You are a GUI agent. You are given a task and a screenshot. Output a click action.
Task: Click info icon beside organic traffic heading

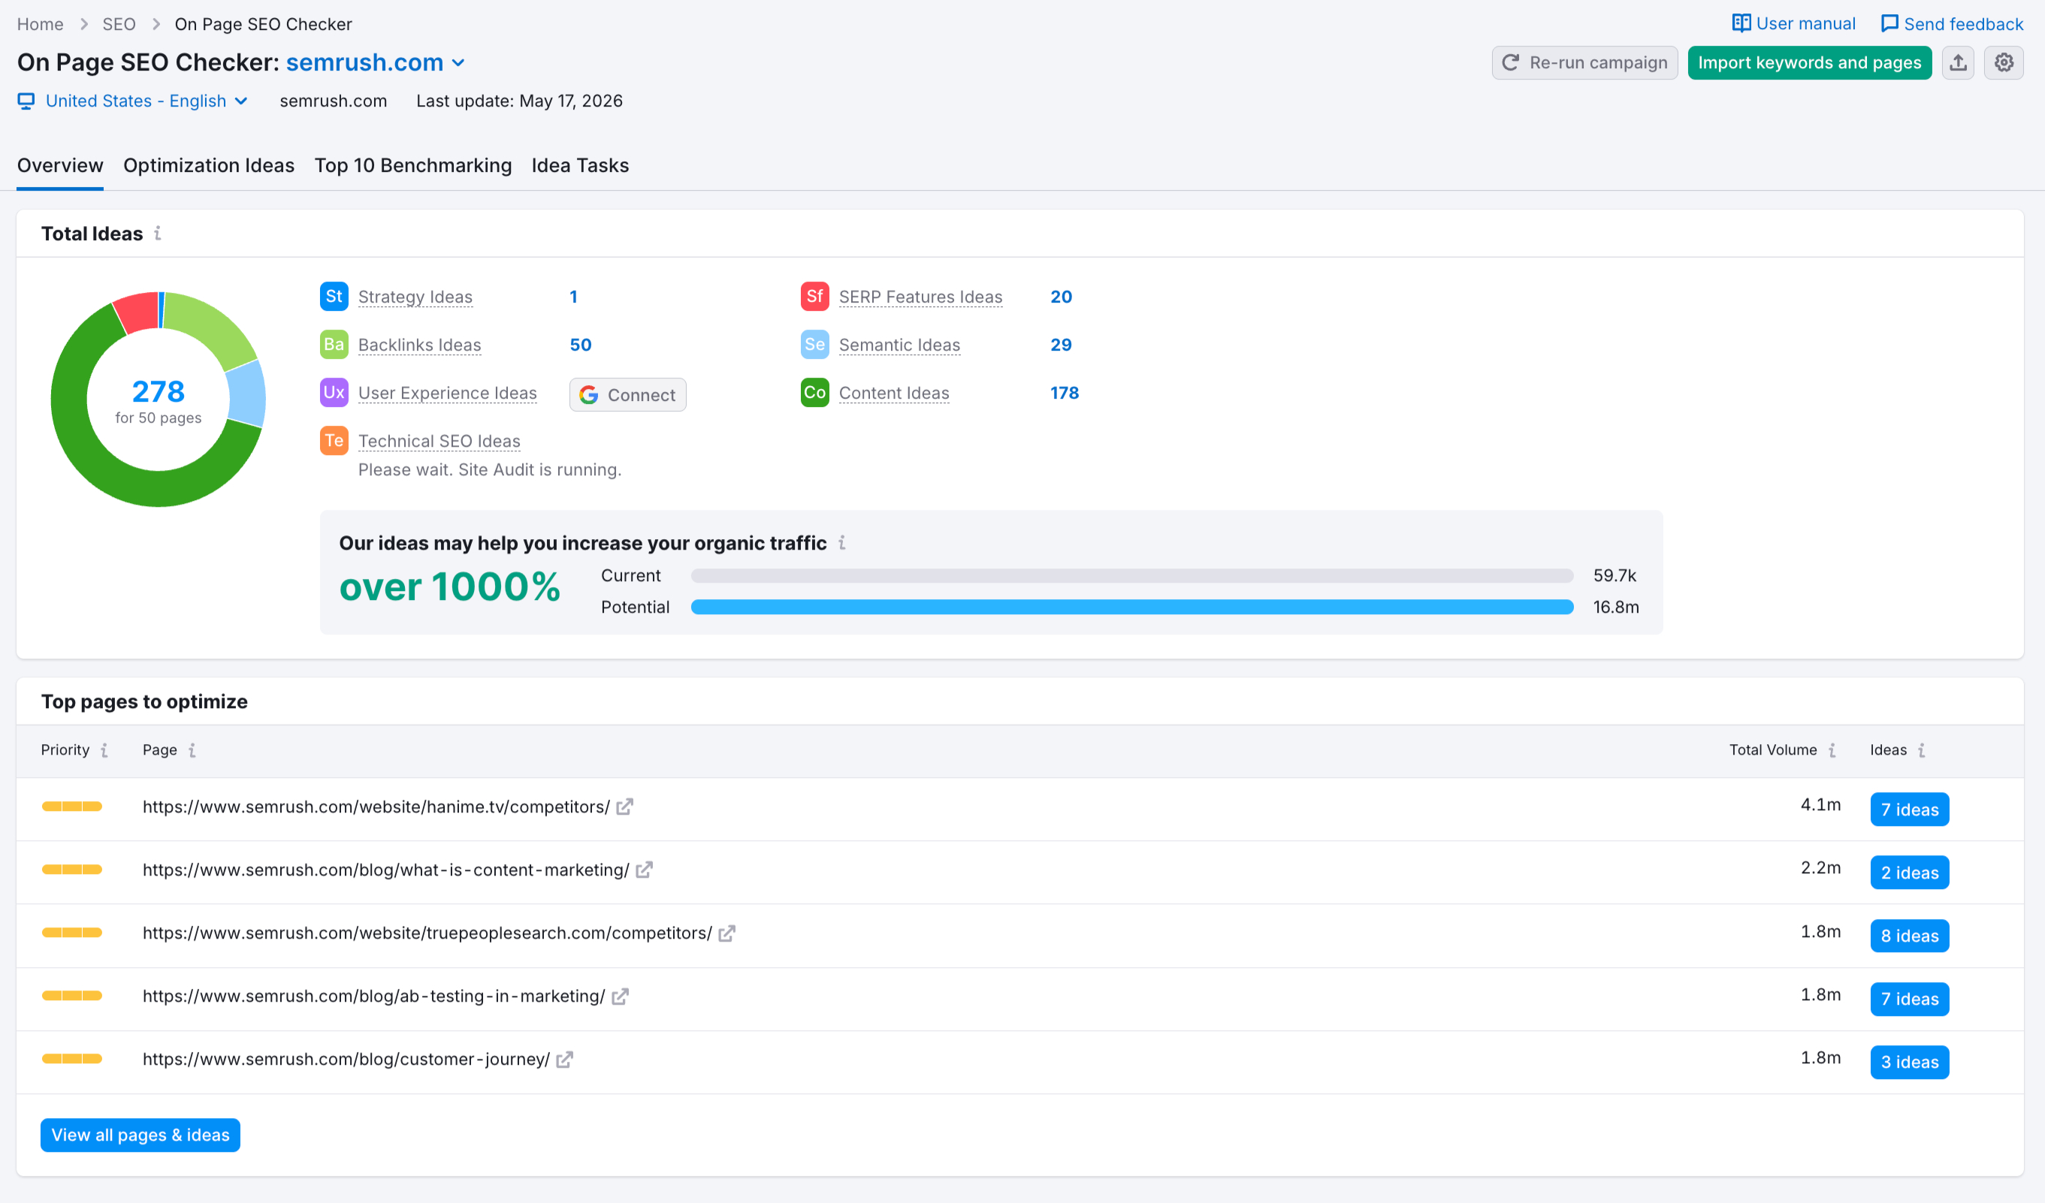[842, 543]
